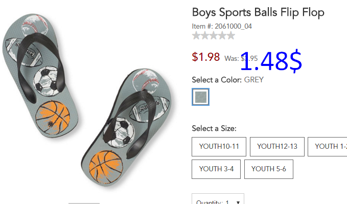This screenshot has height=204, width=347.
Task: Click the left flip flop image
Action: coord(40,75)
